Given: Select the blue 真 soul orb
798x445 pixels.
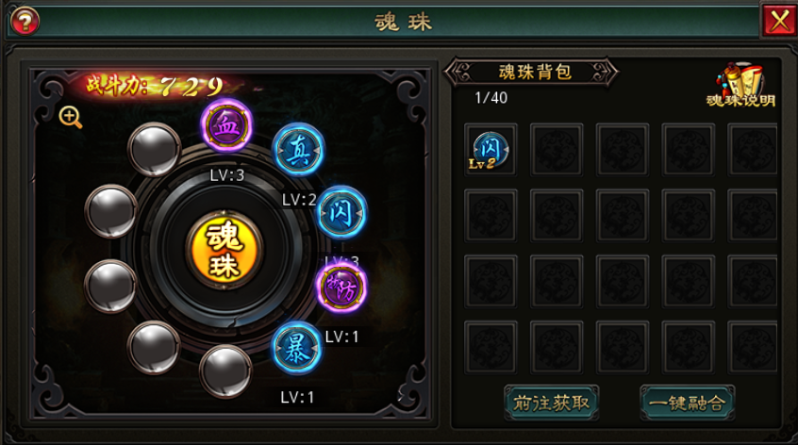Looking at the screenshot, I should (x=298, y=150).
